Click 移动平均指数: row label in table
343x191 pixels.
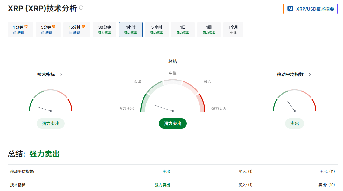coord(22,172)
